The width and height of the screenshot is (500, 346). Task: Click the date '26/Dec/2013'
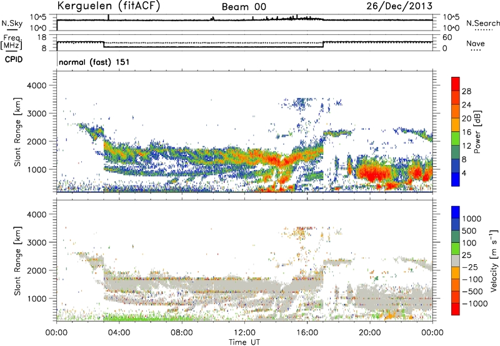399,6
